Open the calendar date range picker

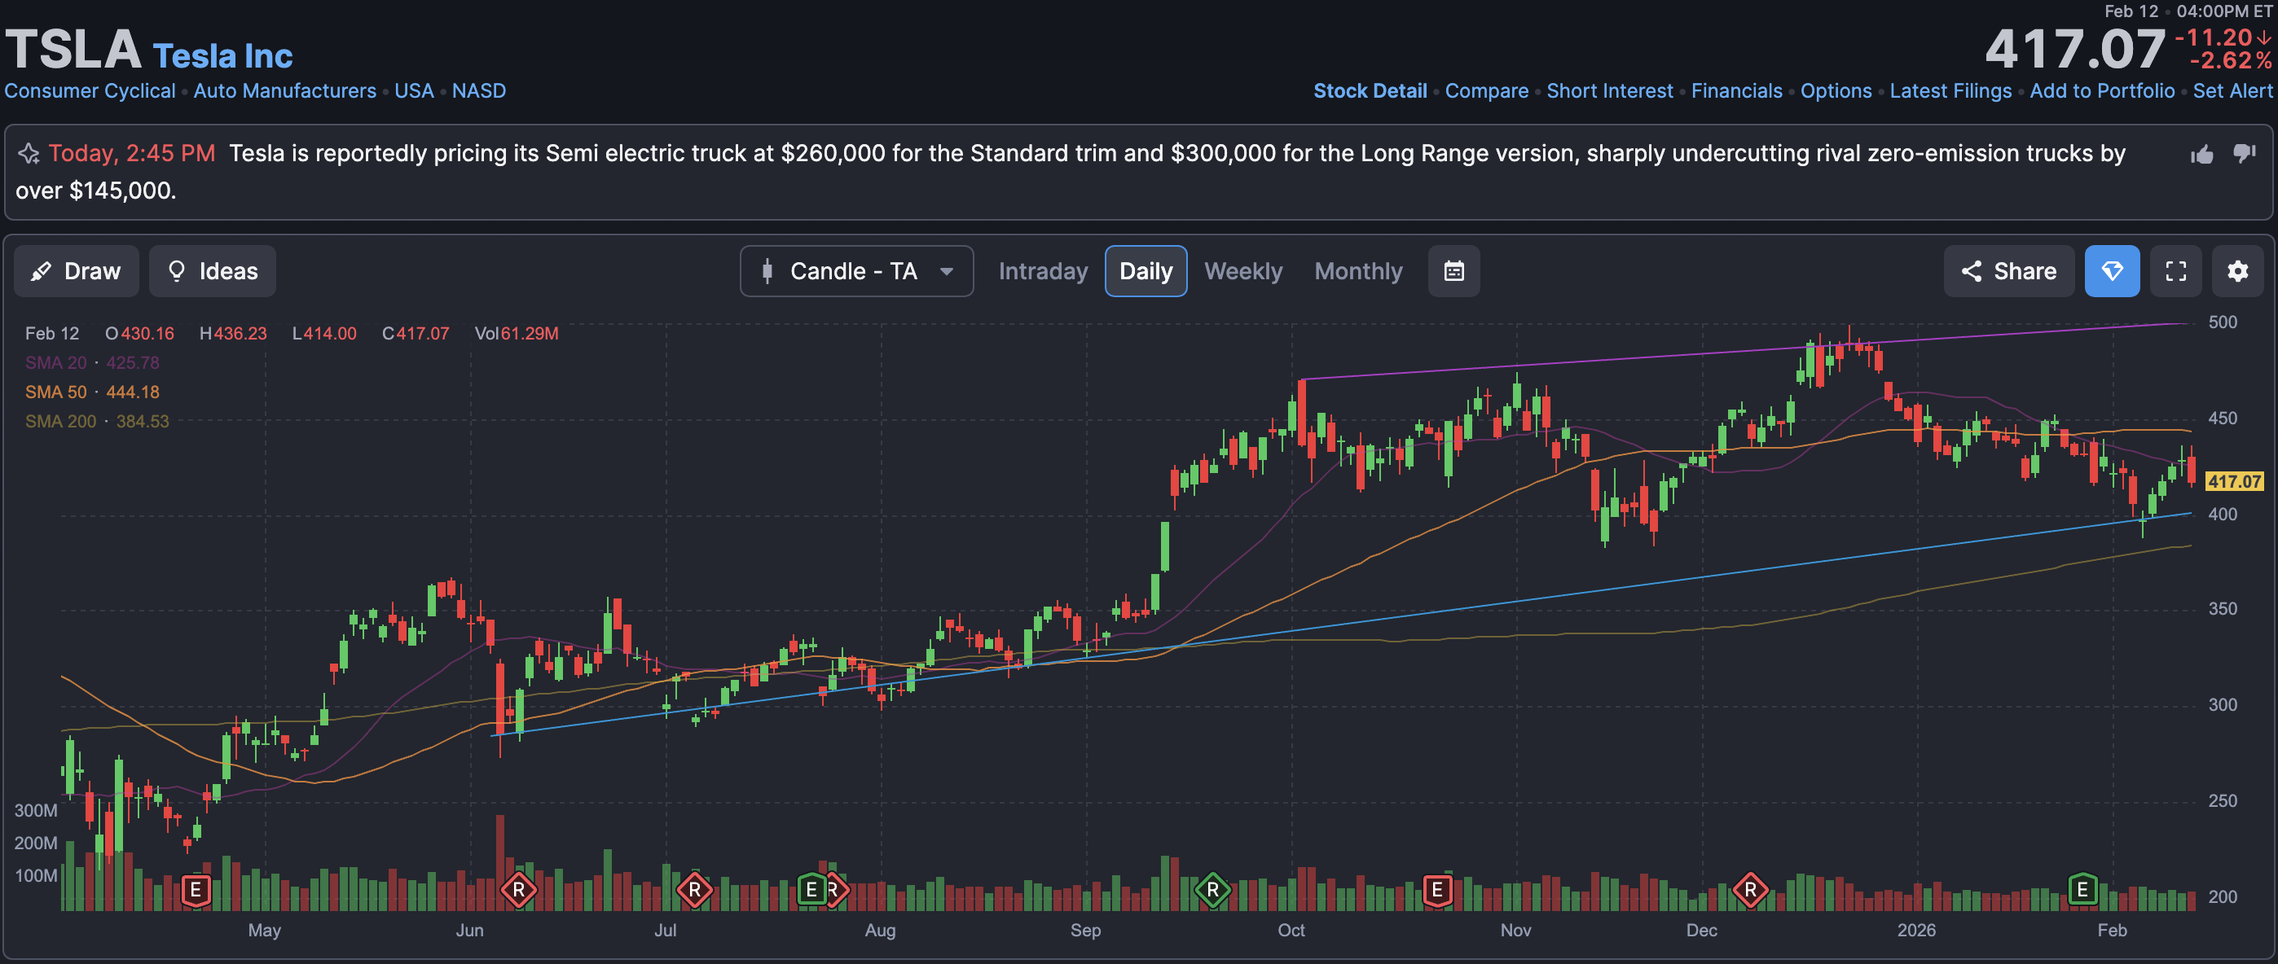[1453, 271]
